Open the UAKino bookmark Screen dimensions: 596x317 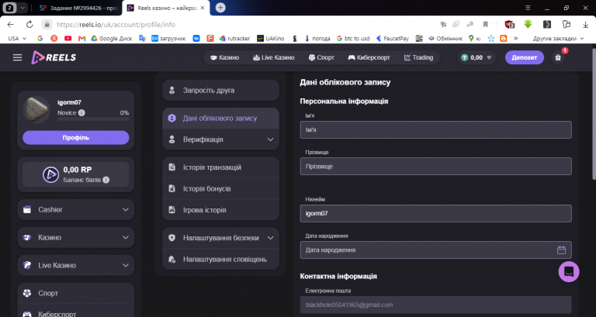(x=270, y=38)
